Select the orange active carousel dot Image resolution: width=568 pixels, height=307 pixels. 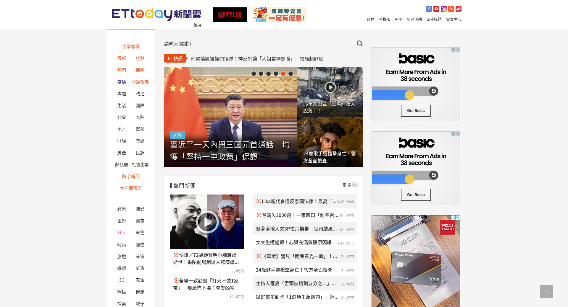point(283,74)
